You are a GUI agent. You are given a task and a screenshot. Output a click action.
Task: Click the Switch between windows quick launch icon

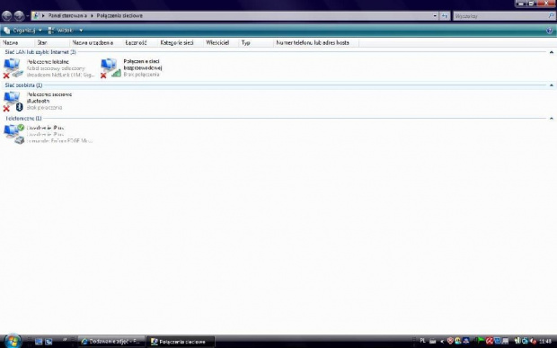point(49,342)
